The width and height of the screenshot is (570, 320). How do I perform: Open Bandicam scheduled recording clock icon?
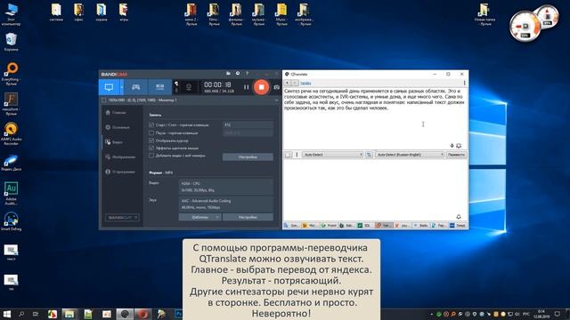(238, 73)
